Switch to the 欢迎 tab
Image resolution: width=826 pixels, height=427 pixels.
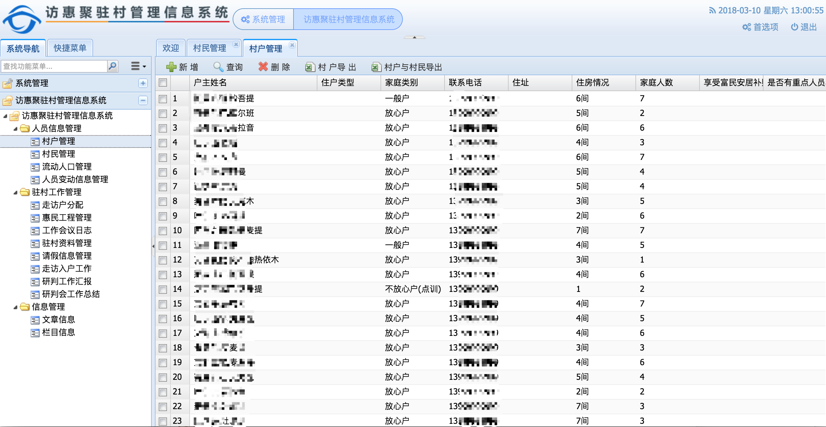(171, 48)
